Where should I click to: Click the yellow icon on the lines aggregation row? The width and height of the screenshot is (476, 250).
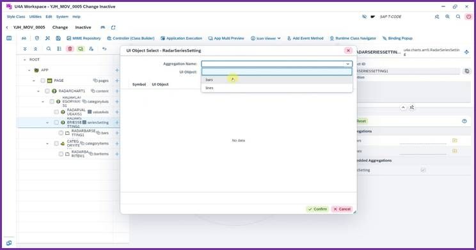click(454, 151)
